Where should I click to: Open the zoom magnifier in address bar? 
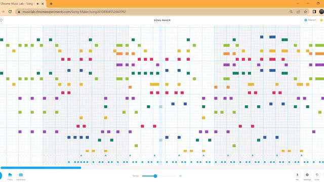291,12
